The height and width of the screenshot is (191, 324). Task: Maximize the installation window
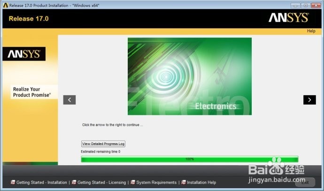(305, 6)
